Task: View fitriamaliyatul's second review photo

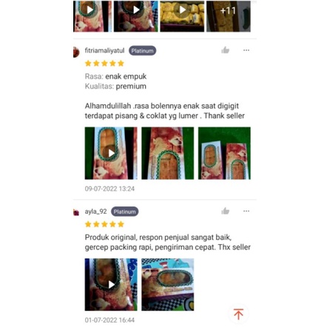Action: [168, 153]
